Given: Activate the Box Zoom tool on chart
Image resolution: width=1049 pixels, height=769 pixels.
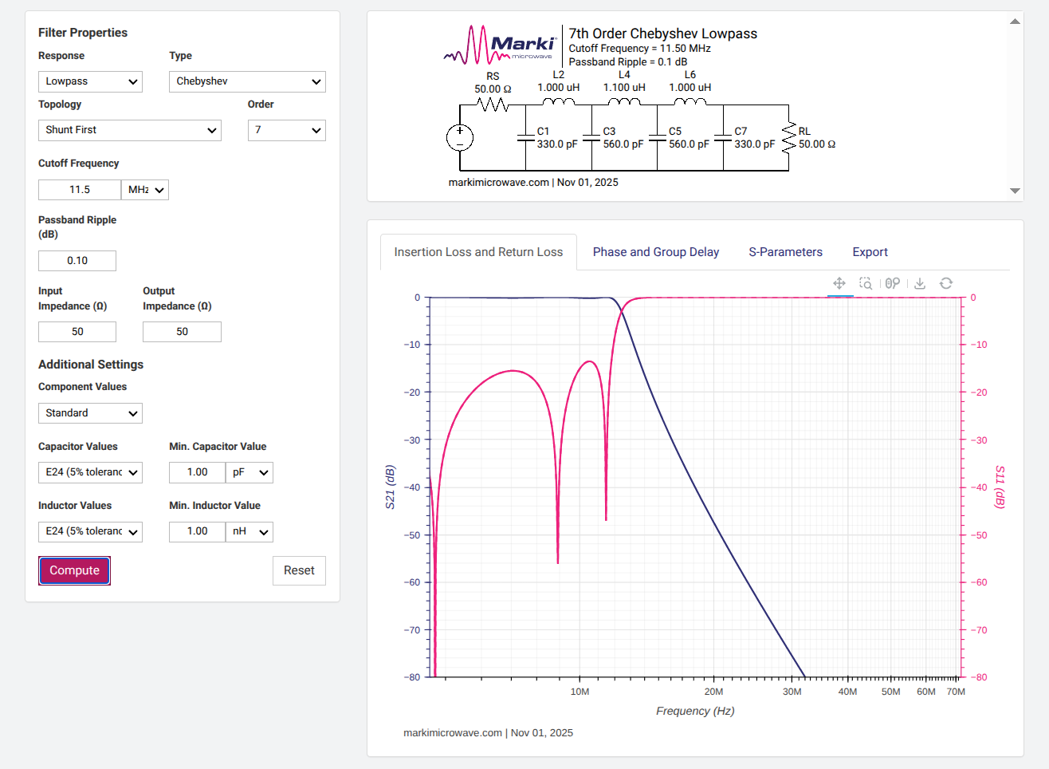Looking at the screenshot, I should 866,283.
